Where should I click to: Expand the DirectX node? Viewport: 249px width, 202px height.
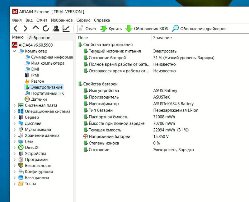(14, 148)
